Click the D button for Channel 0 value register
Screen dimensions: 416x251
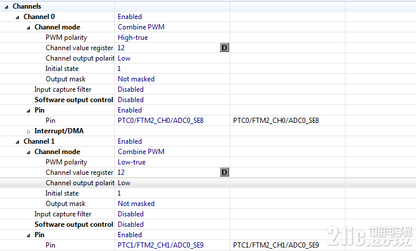point(224,48)
